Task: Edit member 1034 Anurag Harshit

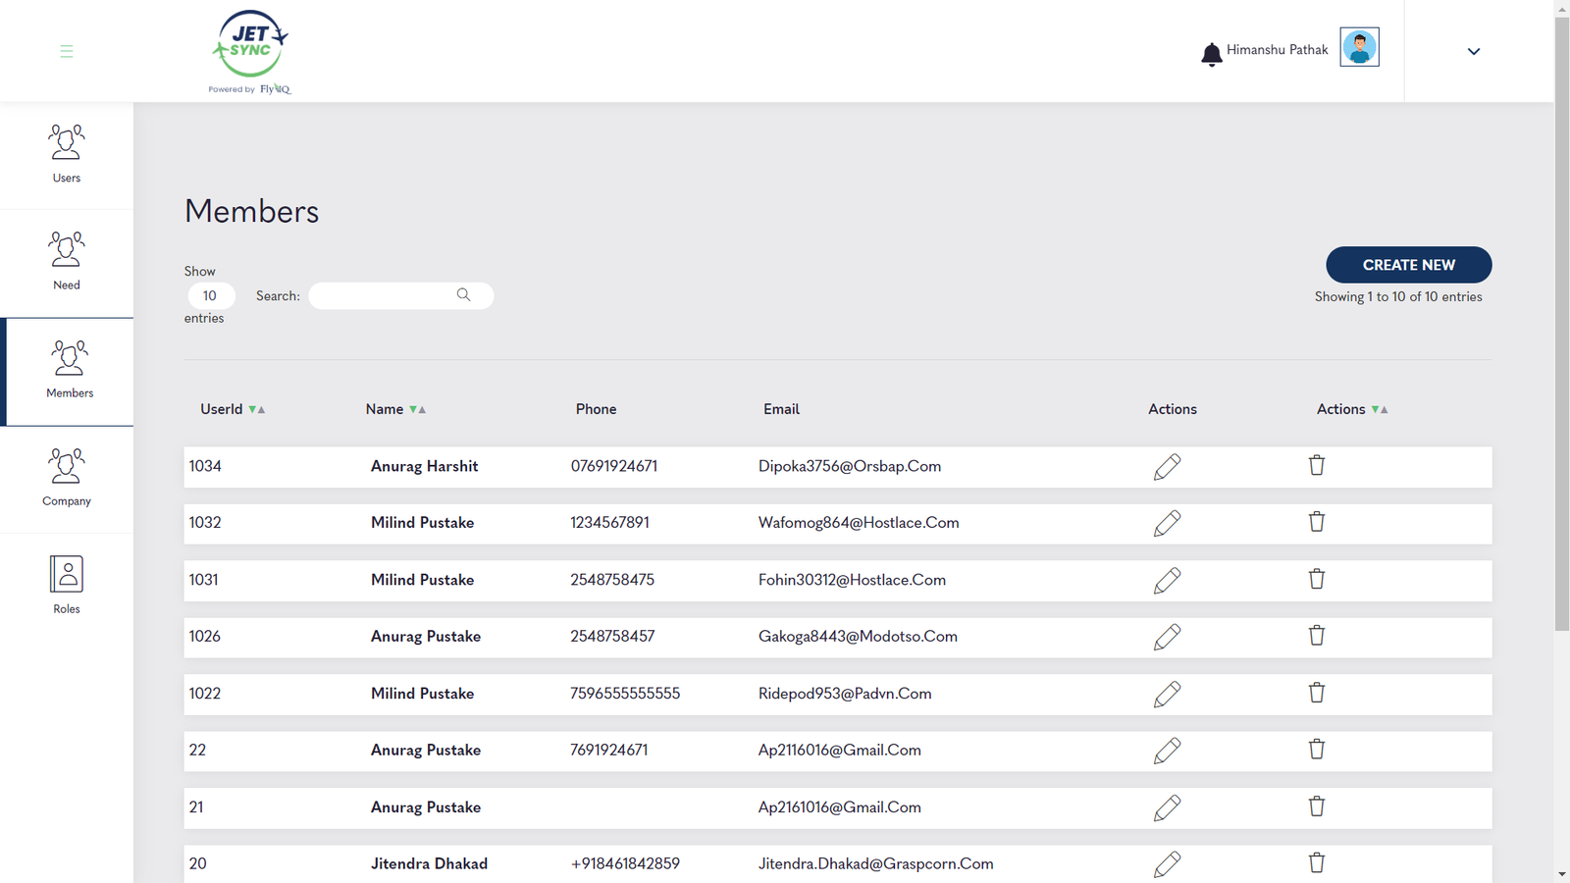Action: pos(1167,467)
